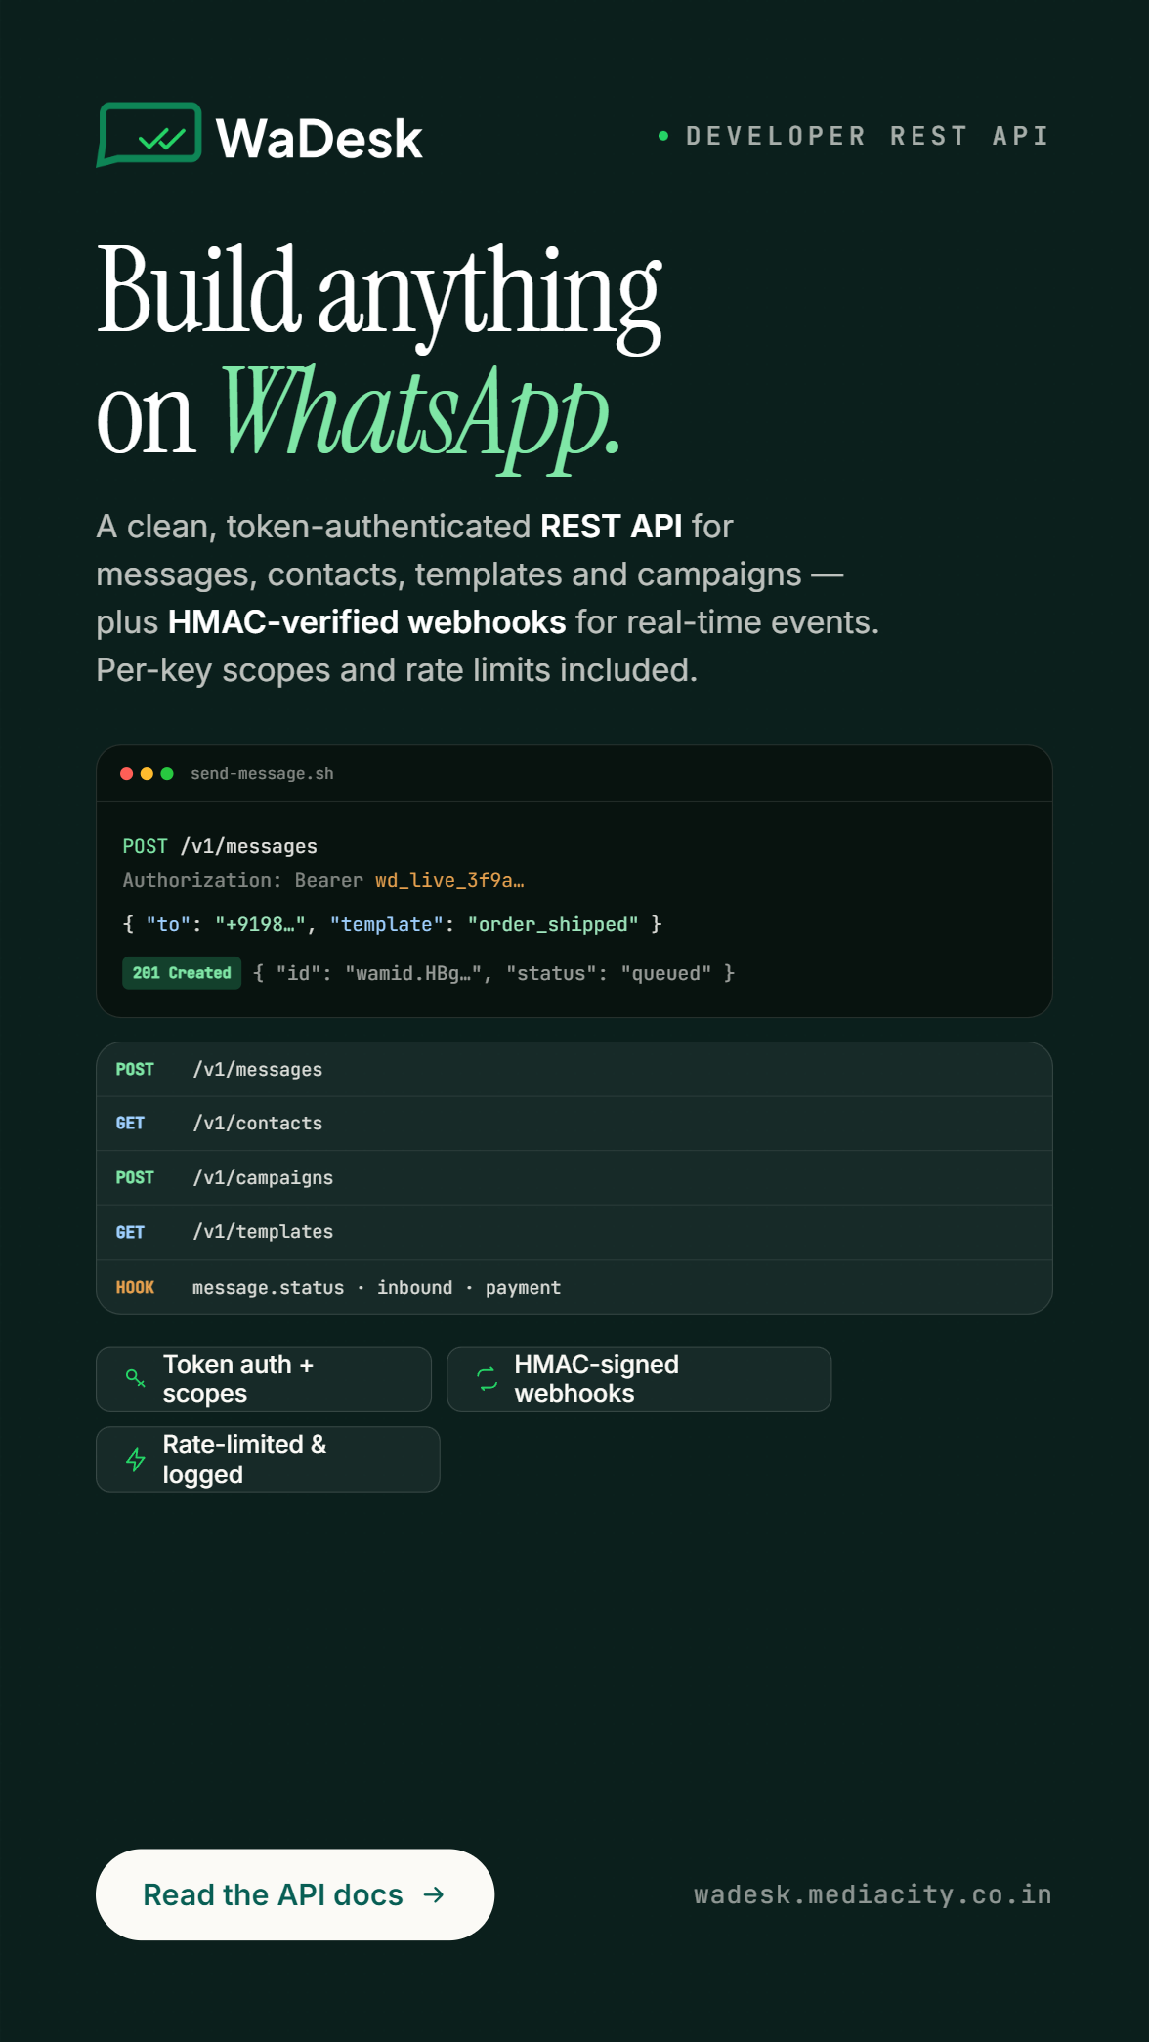1149x2042 pixels.
Task: Select the GET /v1/contacts endpoint row
Action: click(574, 1124)
